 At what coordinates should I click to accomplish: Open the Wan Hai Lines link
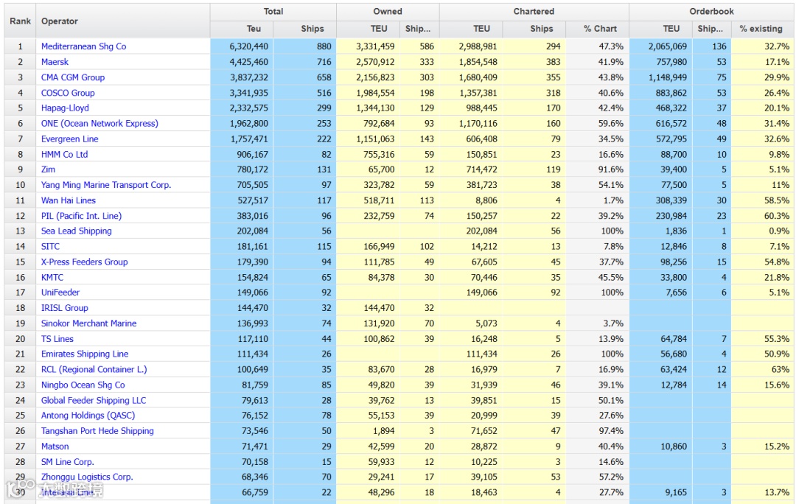pos(69,200)
